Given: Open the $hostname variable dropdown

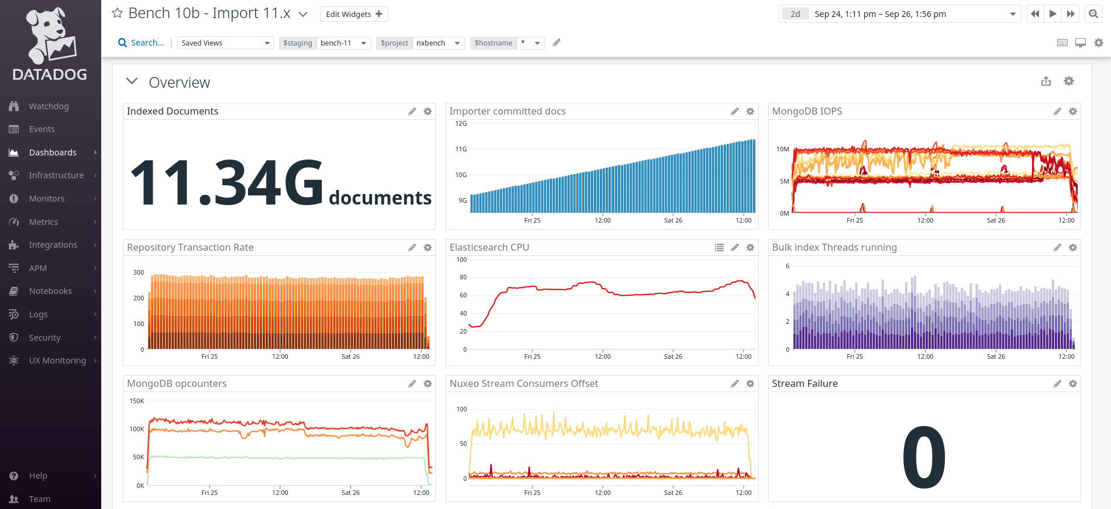Looking at the screenshot, I should (507, 43).
